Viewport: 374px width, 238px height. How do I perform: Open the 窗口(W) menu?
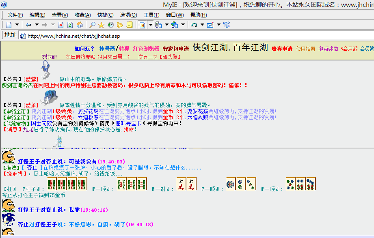[175, 15]
